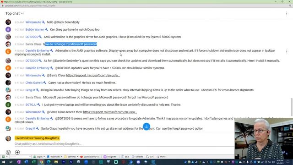Open Windows Start menu
This screenshot has width=293, height=165.
point(3,162)
